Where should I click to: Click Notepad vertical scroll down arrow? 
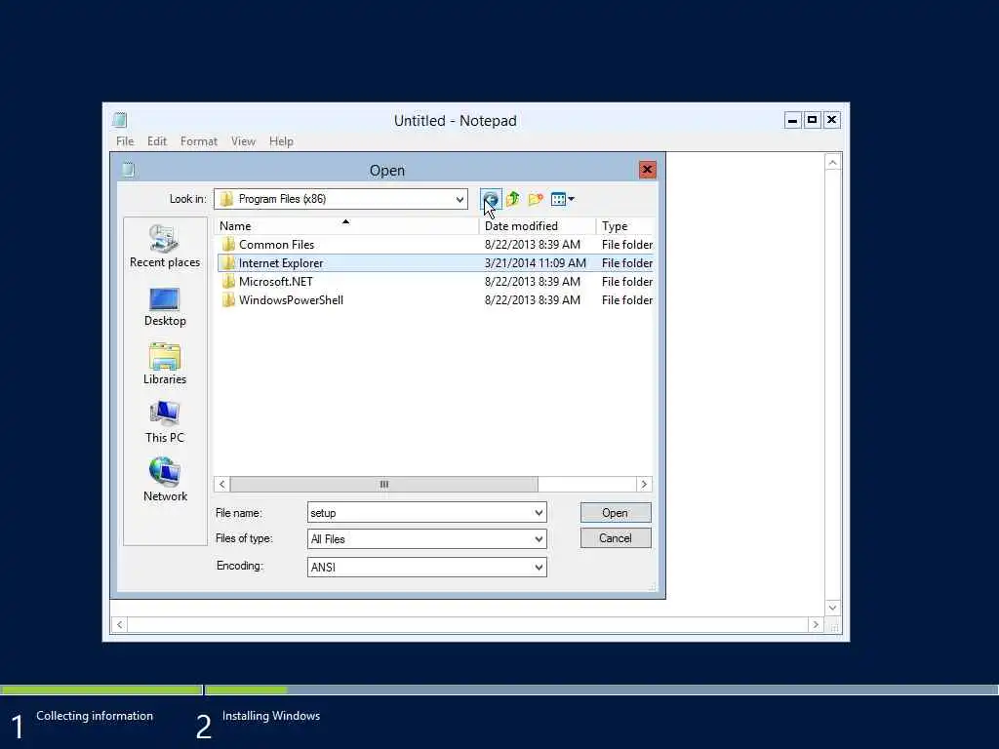[833, 608]
